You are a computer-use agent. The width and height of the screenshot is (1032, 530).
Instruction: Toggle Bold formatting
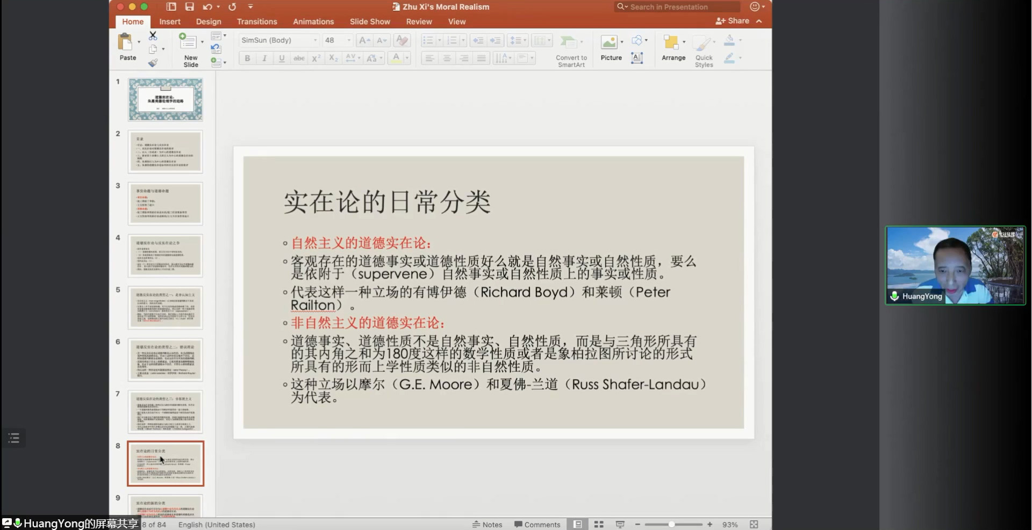[247, 58]
